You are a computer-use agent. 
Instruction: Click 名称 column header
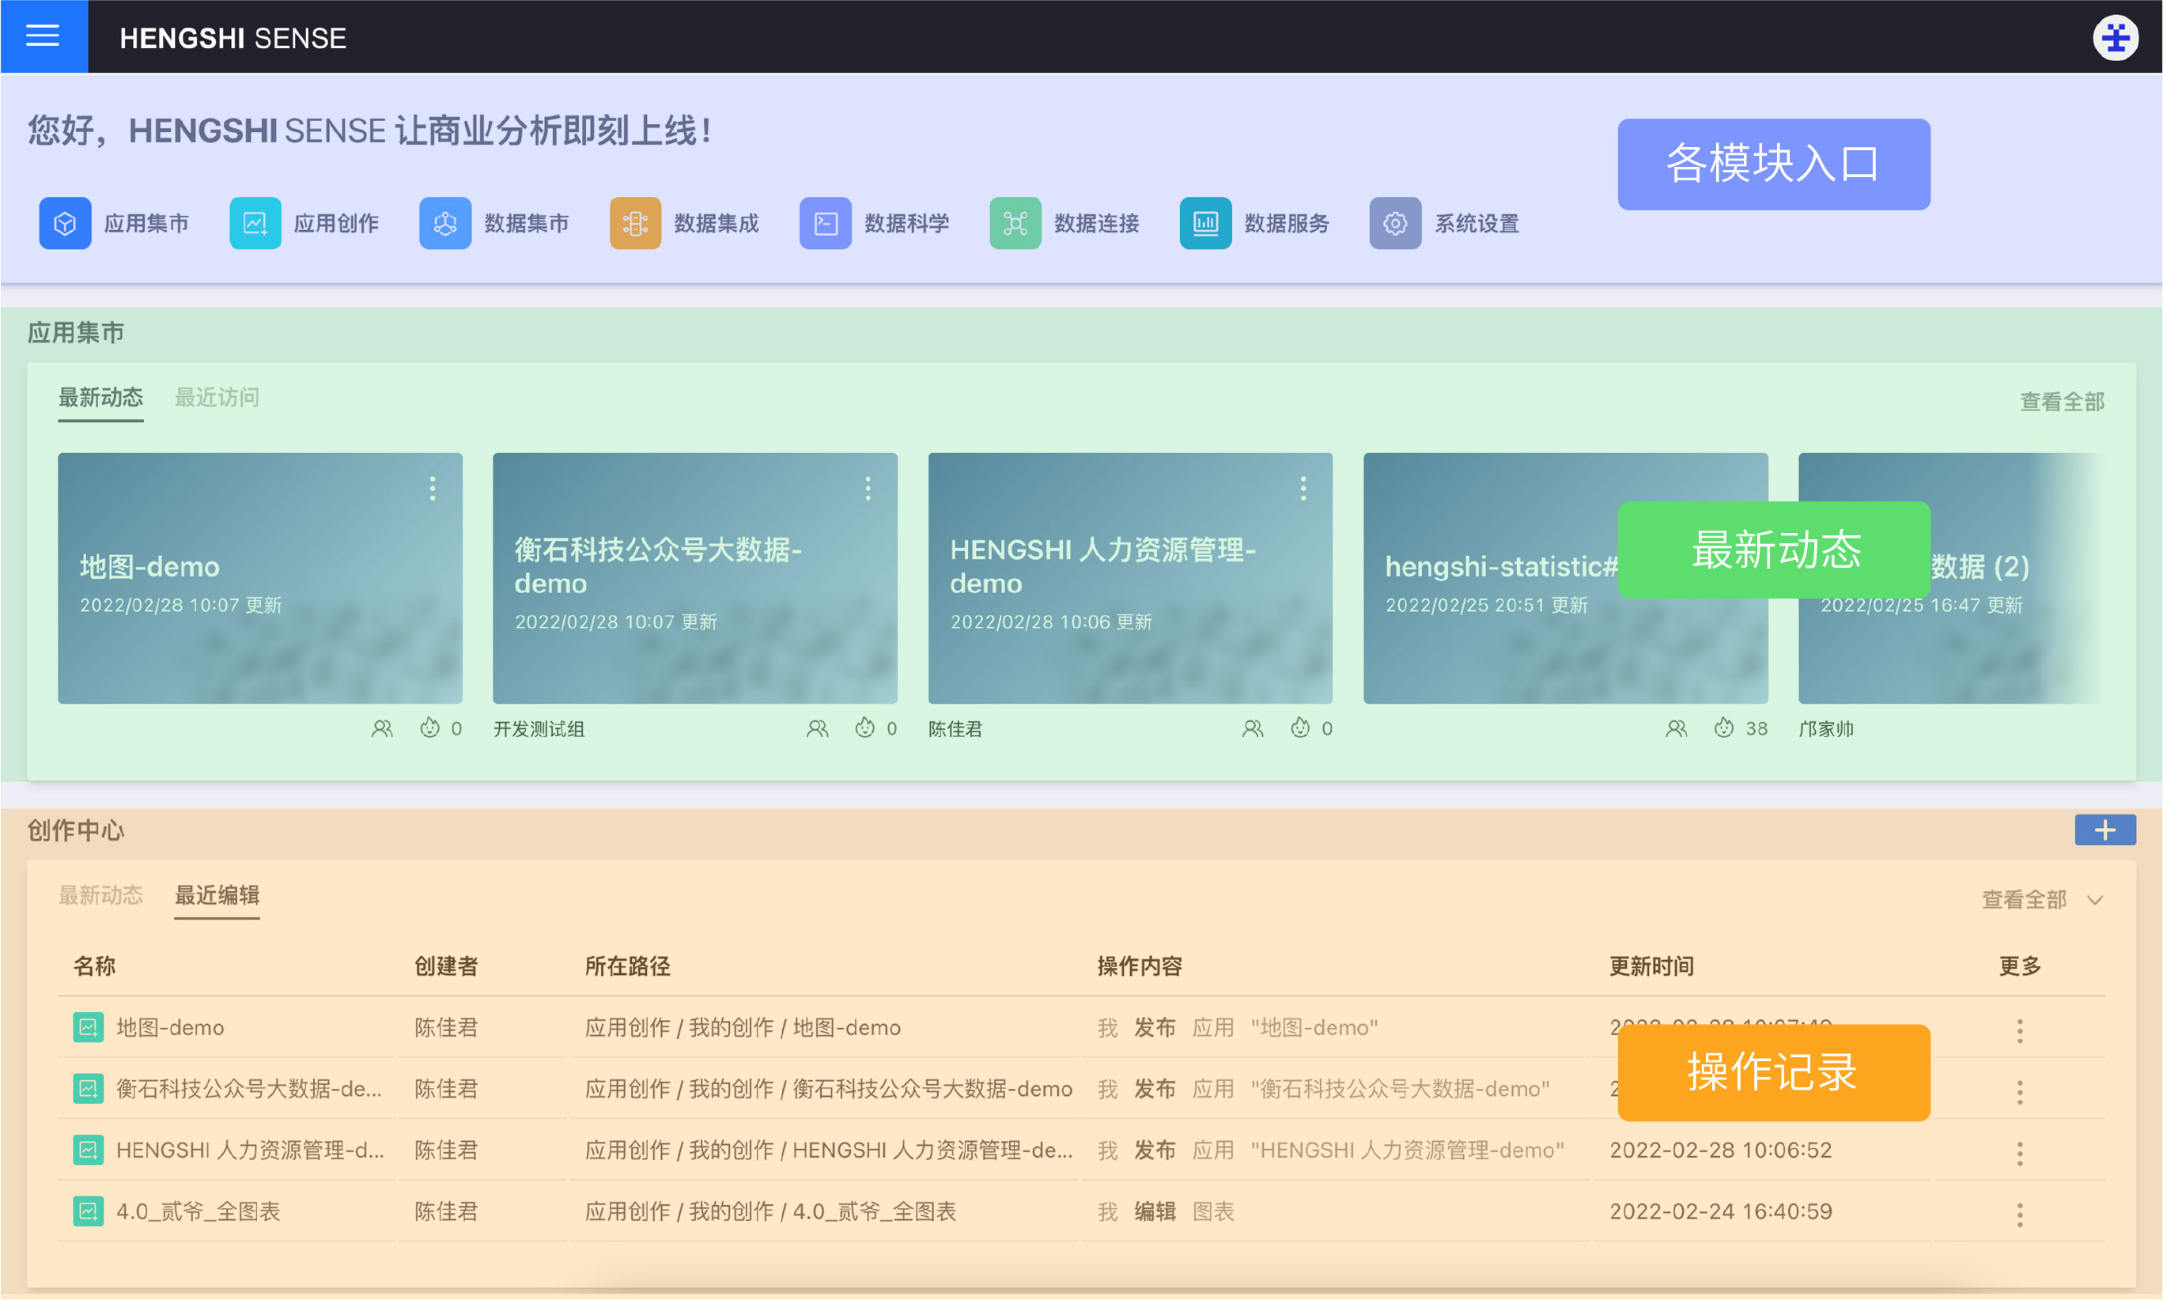tap(95, 966)
